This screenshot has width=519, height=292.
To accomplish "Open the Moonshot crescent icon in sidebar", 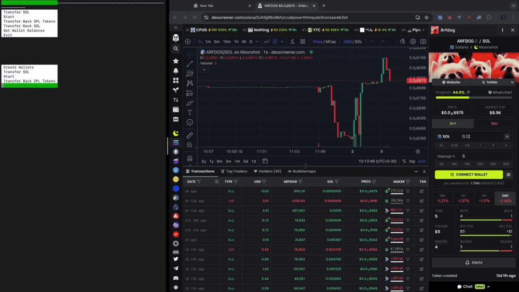I will coord(176,133).
